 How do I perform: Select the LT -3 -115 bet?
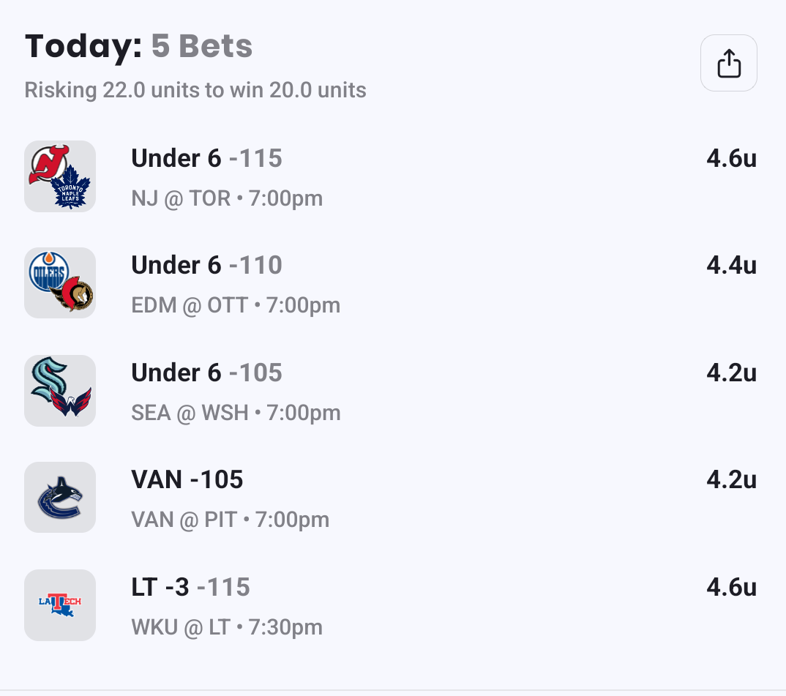tap(190, 587)
